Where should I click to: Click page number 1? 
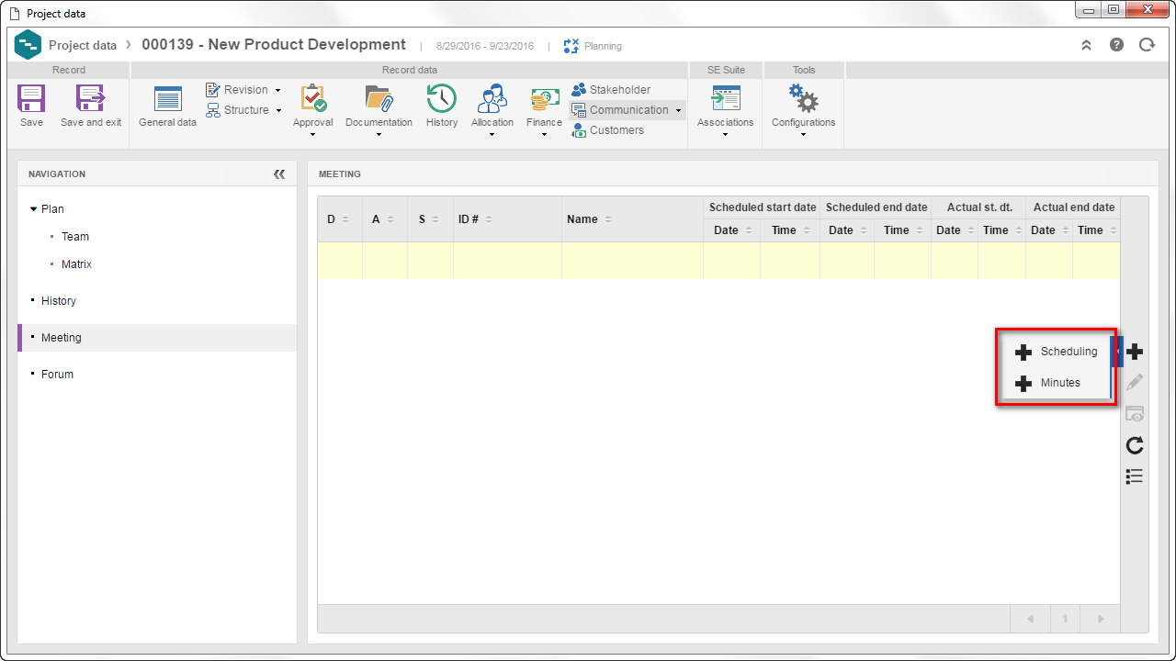pyautogui.click(x=1065, y=619)
